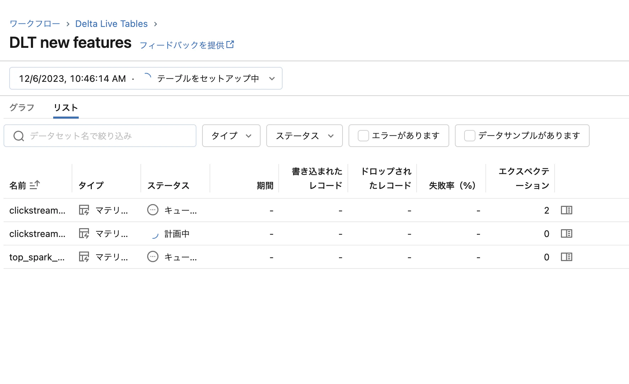Screen dimensions: 629x384
Task: Open the ステータス filter dropdown
Action: (x=304, y=136)
